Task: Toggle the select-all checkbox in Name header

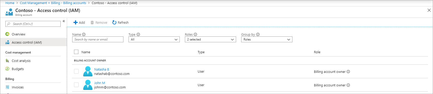Action: [x=76, y=52]
